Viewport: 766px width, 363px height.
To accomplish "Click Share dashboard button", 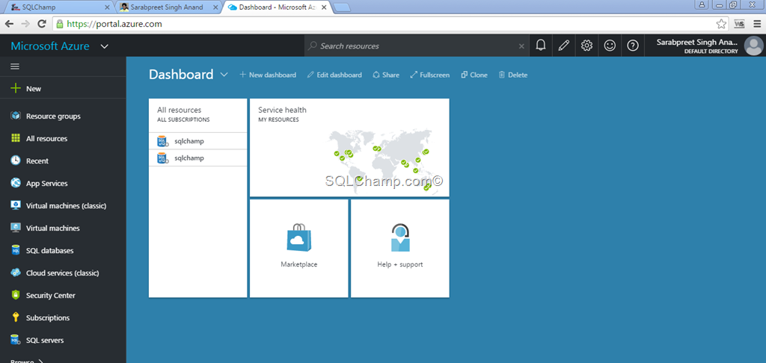I will 386,75.
